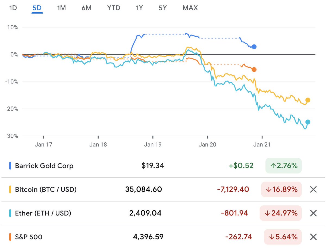Image resolution: width=326 pixels, height=248 pixels.
Task: Click S&P 500 orange color marker
Action: pos(10,237)
